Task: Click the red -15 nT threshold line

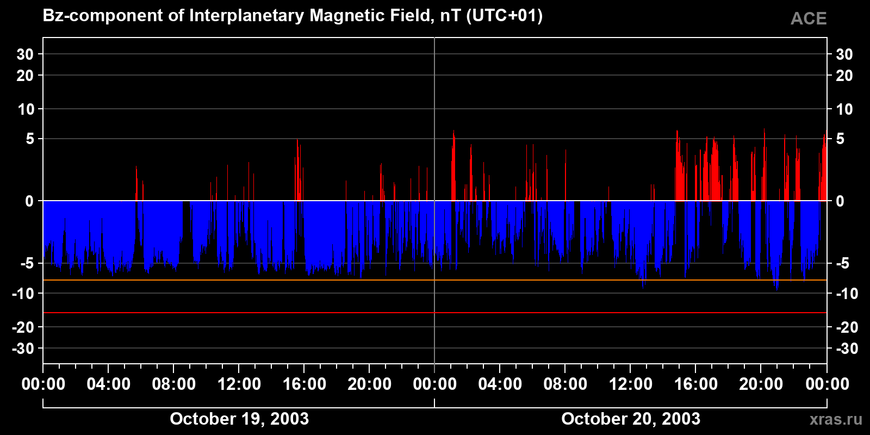Action: click(435, 313)
